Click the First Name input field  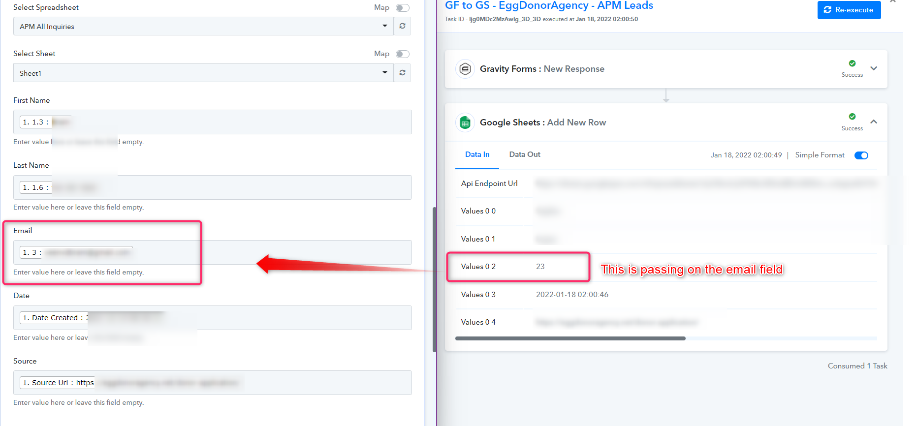[213, 122]
